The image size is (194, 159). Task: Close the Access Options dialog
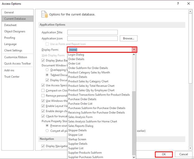(188, 4)
